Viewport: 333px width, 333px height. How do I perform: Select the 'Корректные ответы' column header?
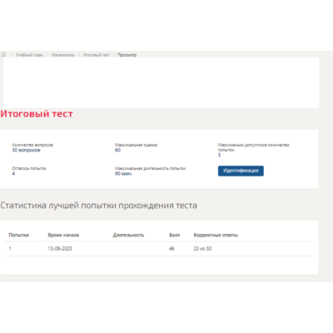216,235
